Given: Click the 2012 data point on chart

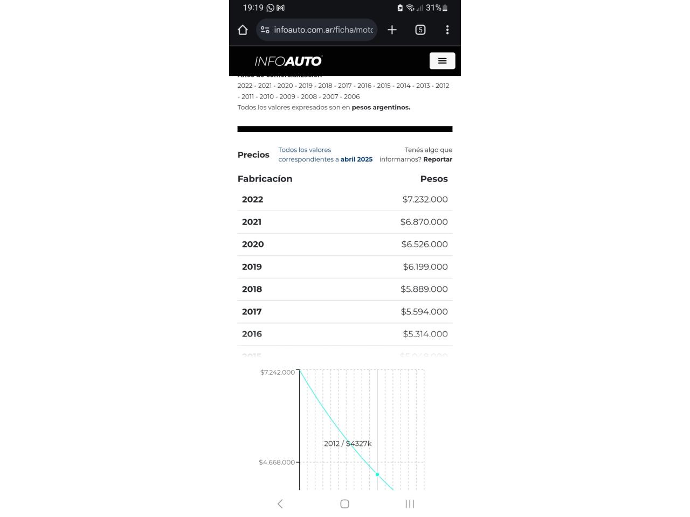Looking at the screenshot, I should (377, 474).
